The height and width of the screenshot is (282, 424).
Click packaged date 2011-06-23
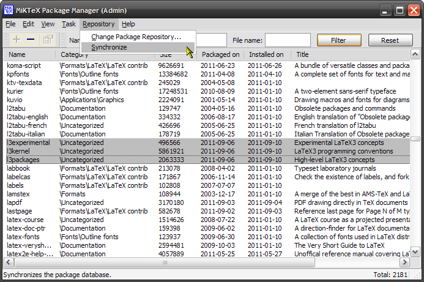(x=218, y=65)
